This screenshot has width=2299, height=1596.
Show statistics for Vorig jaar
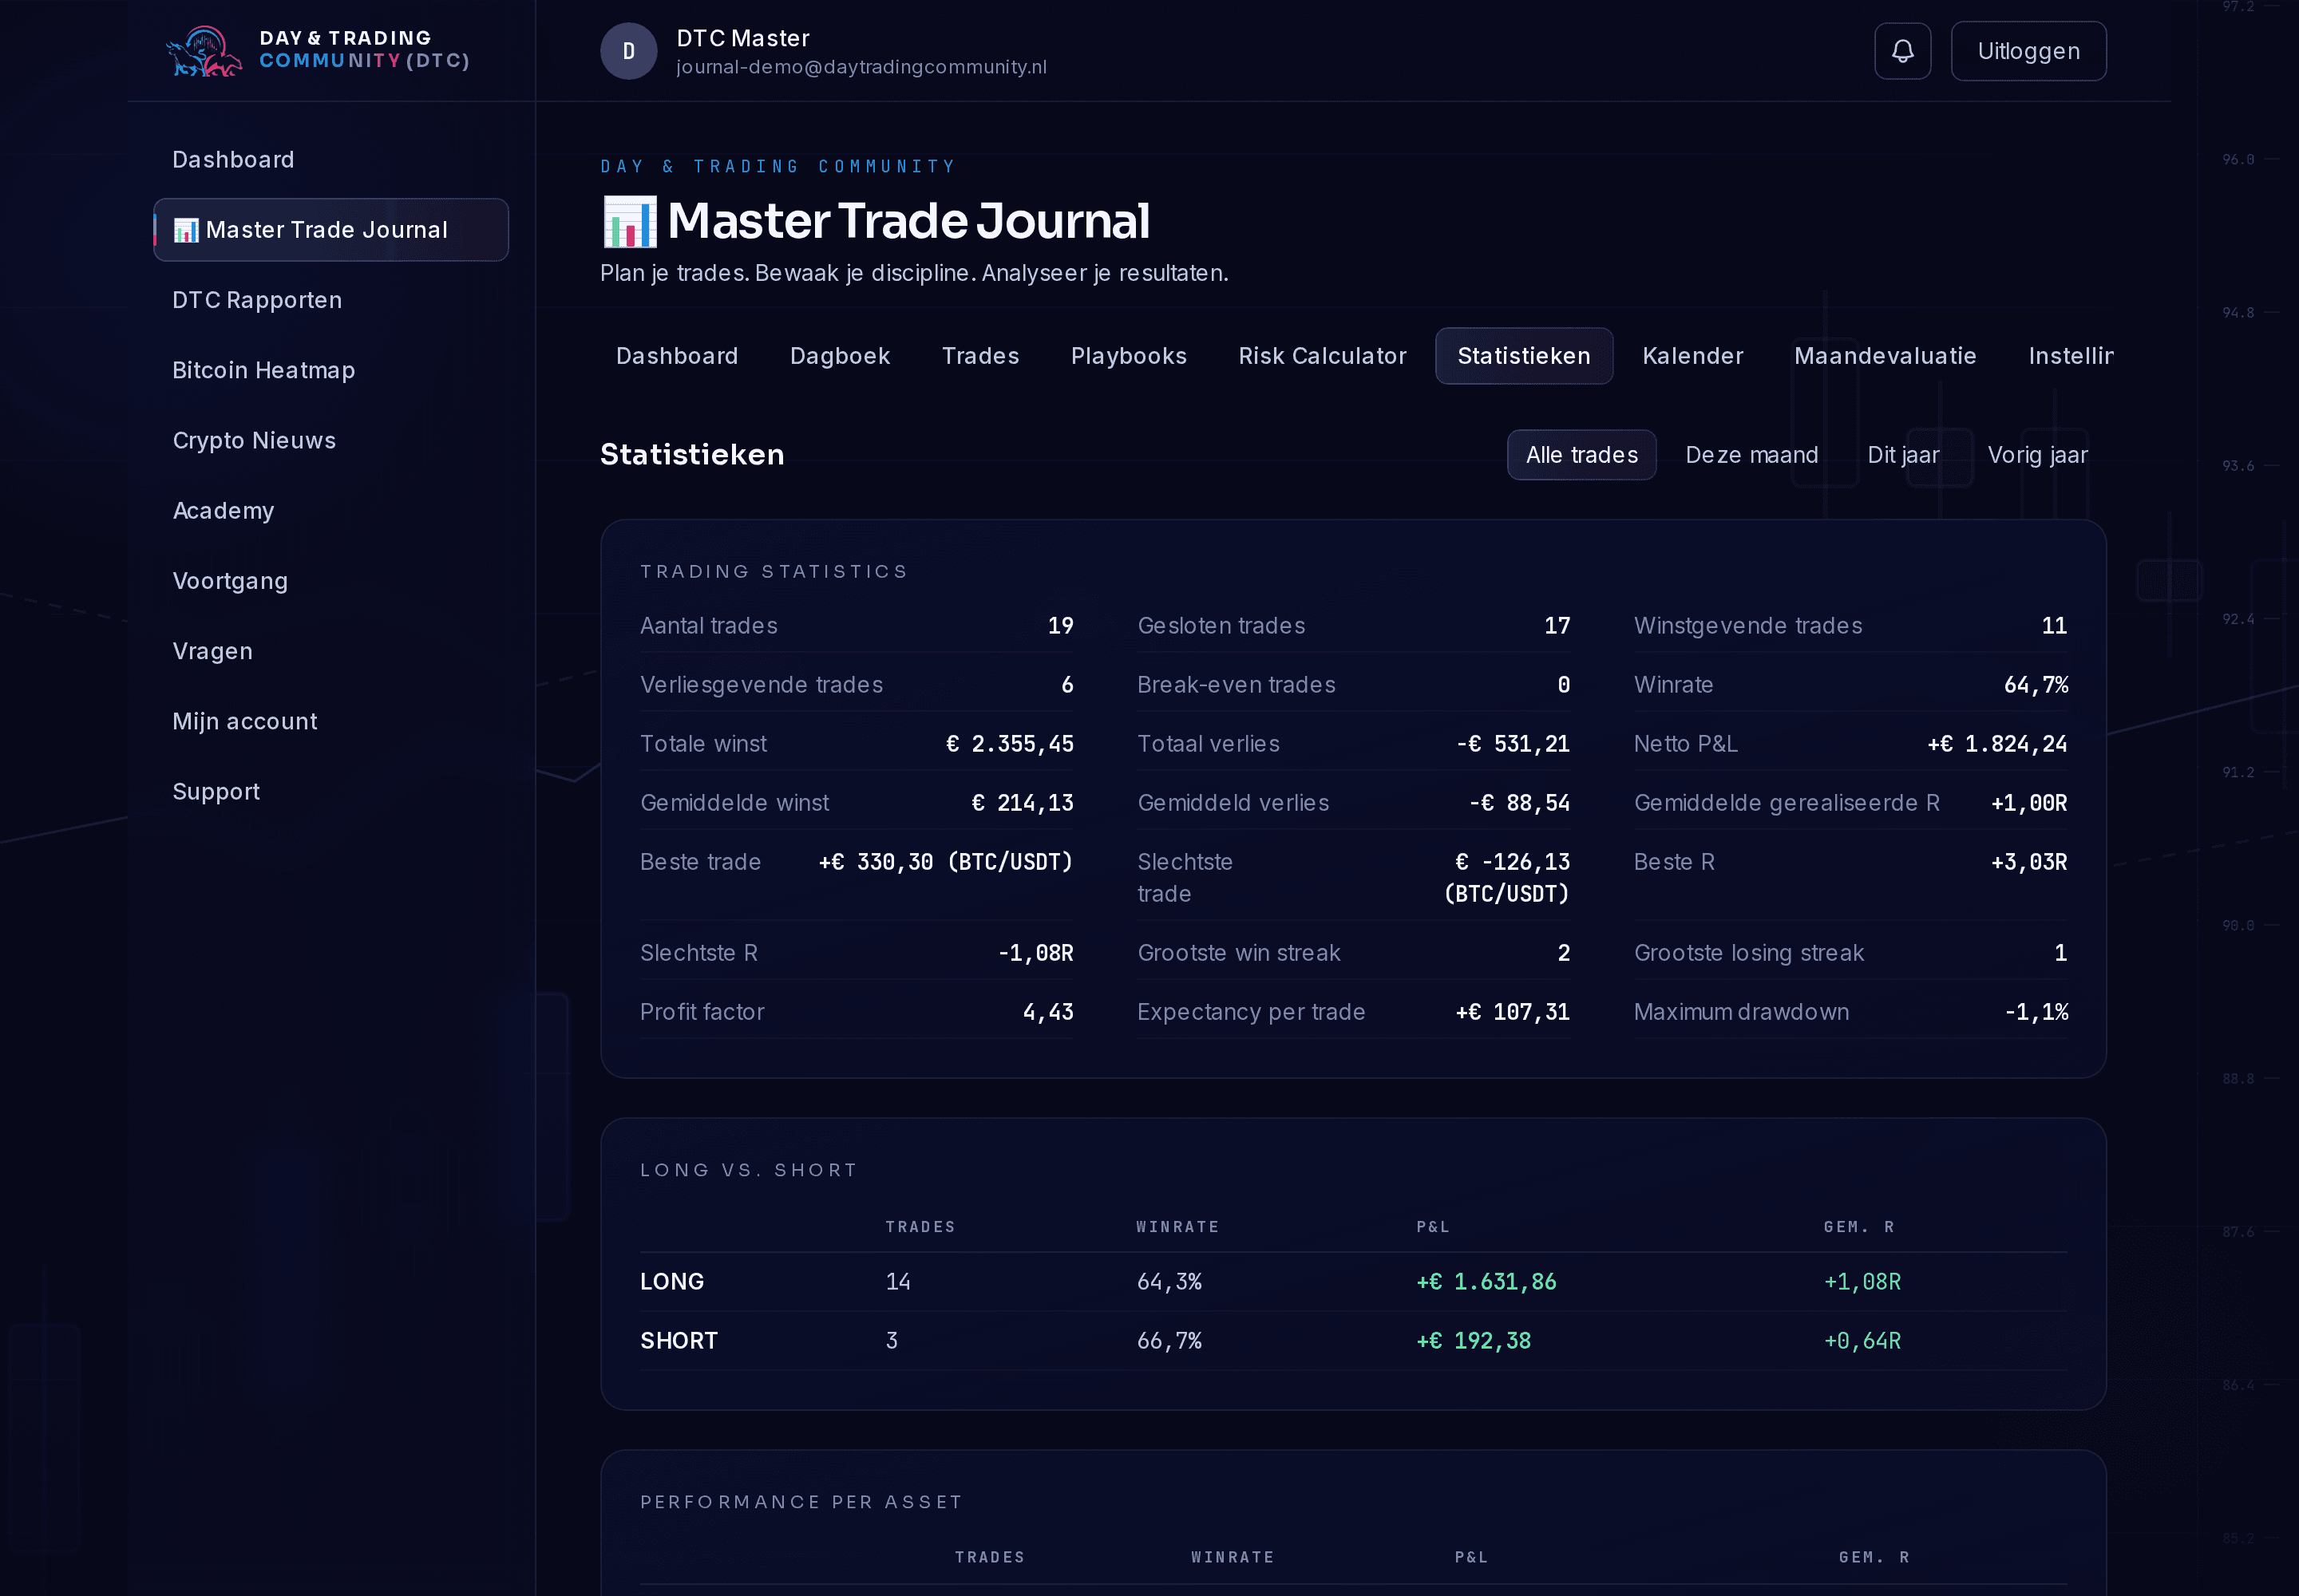tap(2037, 455)
